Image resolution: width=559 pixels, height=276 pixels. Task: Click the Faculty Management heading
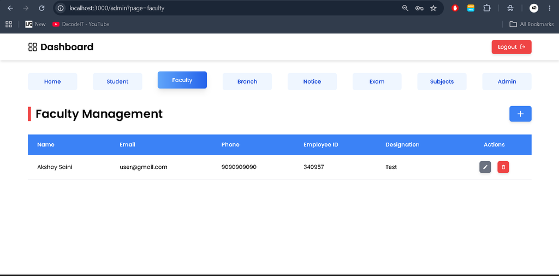click(x=99, y=114)
